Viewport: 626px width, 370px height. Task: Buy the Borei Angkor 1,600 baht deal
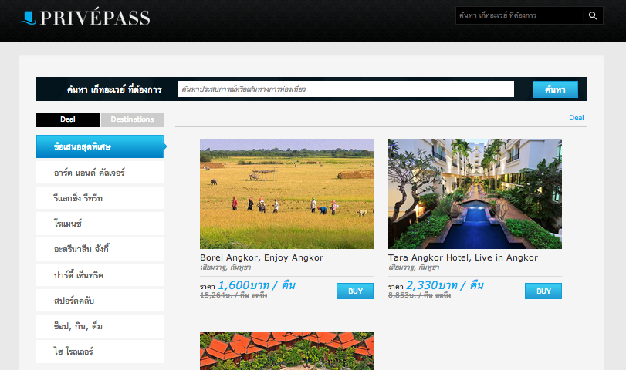[x=355, y=291]
